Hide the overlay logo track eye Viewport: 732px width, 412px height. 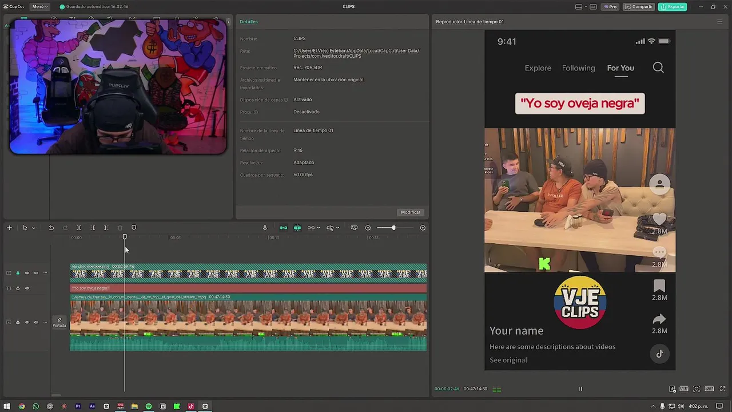click(26, 273)
